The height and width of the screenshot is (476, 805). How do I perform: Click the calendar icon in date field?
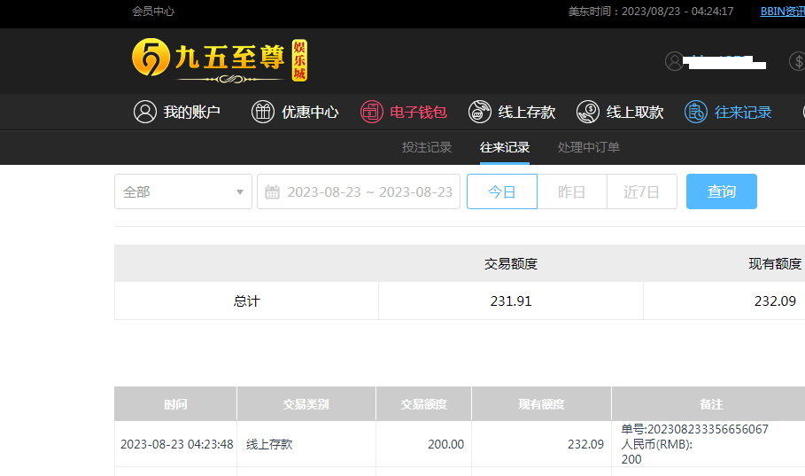272,191
